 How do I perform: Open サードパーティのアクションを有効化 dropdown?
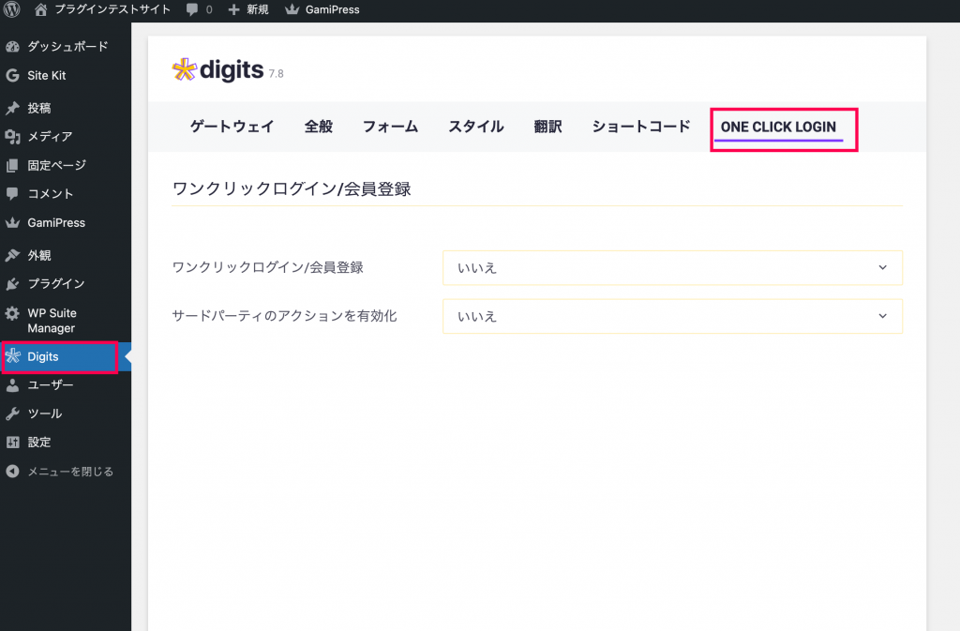point(672,316)
